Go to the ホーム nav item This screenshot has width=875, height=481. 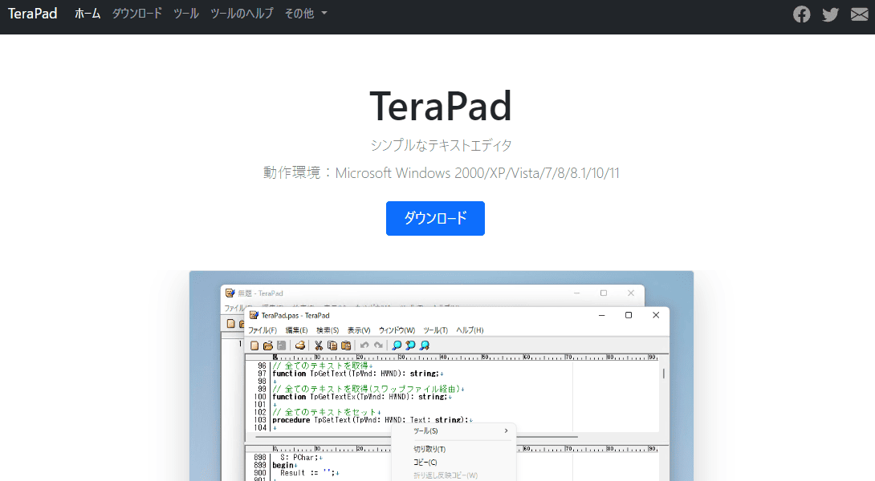(87, 14)
